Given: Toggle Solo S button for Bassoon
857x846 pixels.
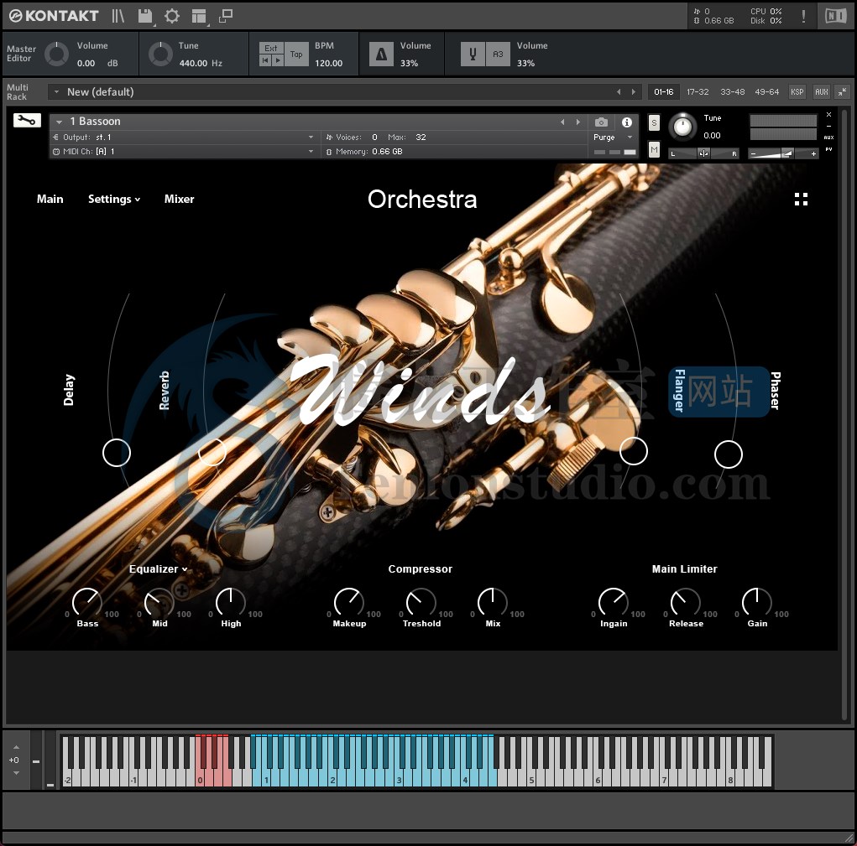Looking at the screenshot, I should click(654, 122).
